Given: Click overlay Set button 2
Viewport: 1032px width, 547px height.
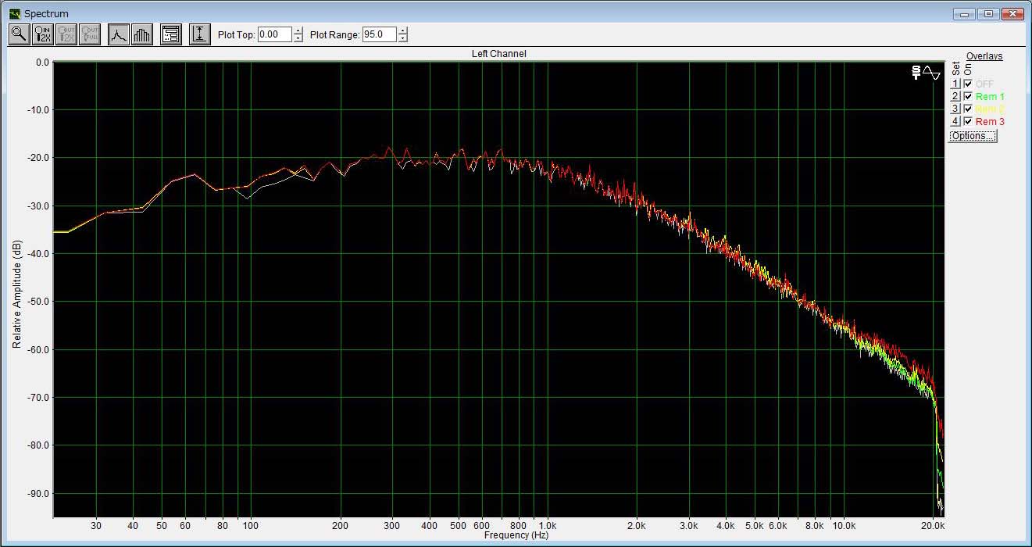Looking at the screenshot, I should (955, 96).
